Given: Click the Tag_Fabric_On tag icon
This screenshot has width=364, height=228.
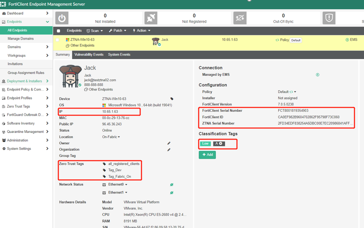Looking at the screenshot, I should (104, 176).
